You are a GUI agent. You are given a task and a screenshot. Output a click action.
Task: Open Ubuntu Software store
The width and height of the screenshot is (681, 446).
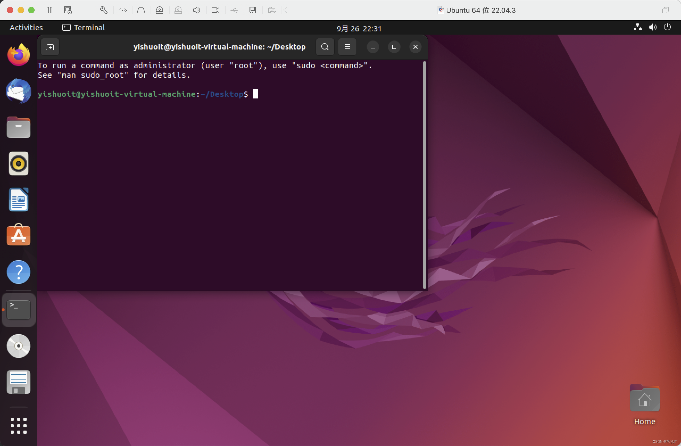pyautogui.click(x=19, y=235)
